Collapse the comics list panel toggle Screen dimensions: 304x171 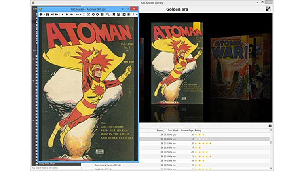[x=270, y=126]
